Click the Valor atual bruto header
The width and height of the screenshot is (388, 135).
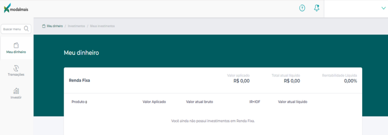click(x=199, y=102)
